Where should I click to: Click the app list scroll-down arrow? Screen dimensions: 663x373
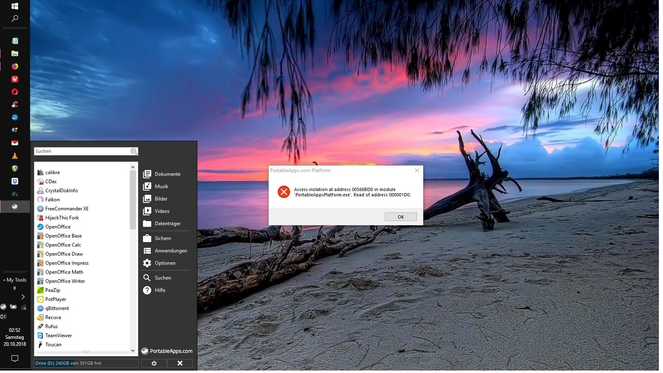coord(133,351)
